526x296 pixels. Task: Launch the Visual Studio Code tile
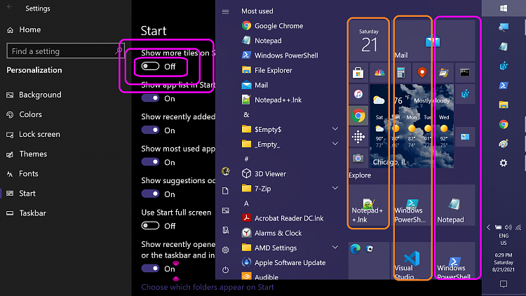412,261
